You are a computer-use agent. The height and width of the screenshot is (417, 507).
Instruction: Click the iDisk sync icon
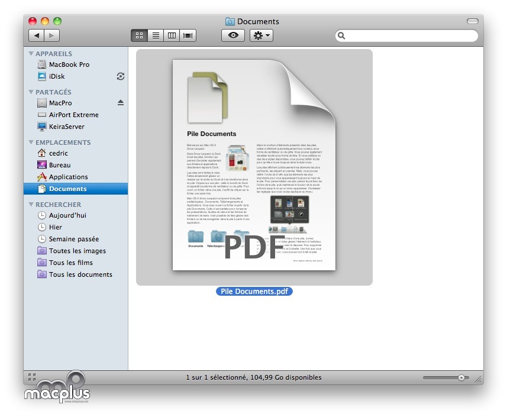click(x=121, y=76)
